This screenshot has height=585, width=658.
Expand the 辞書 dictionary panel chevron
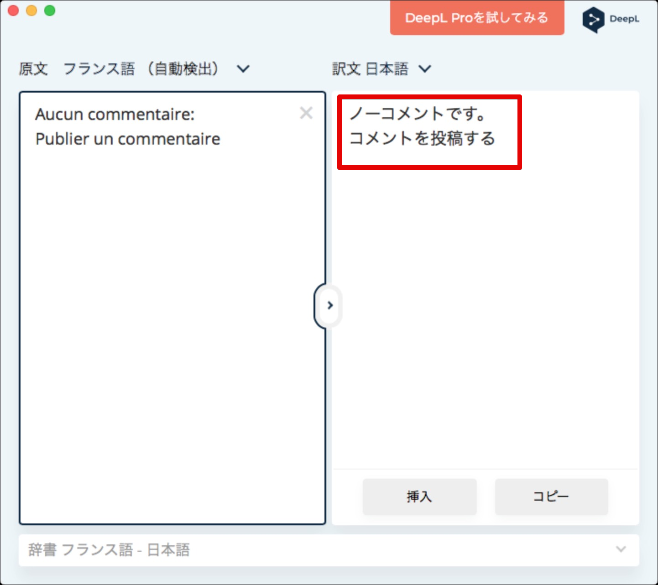621,549
